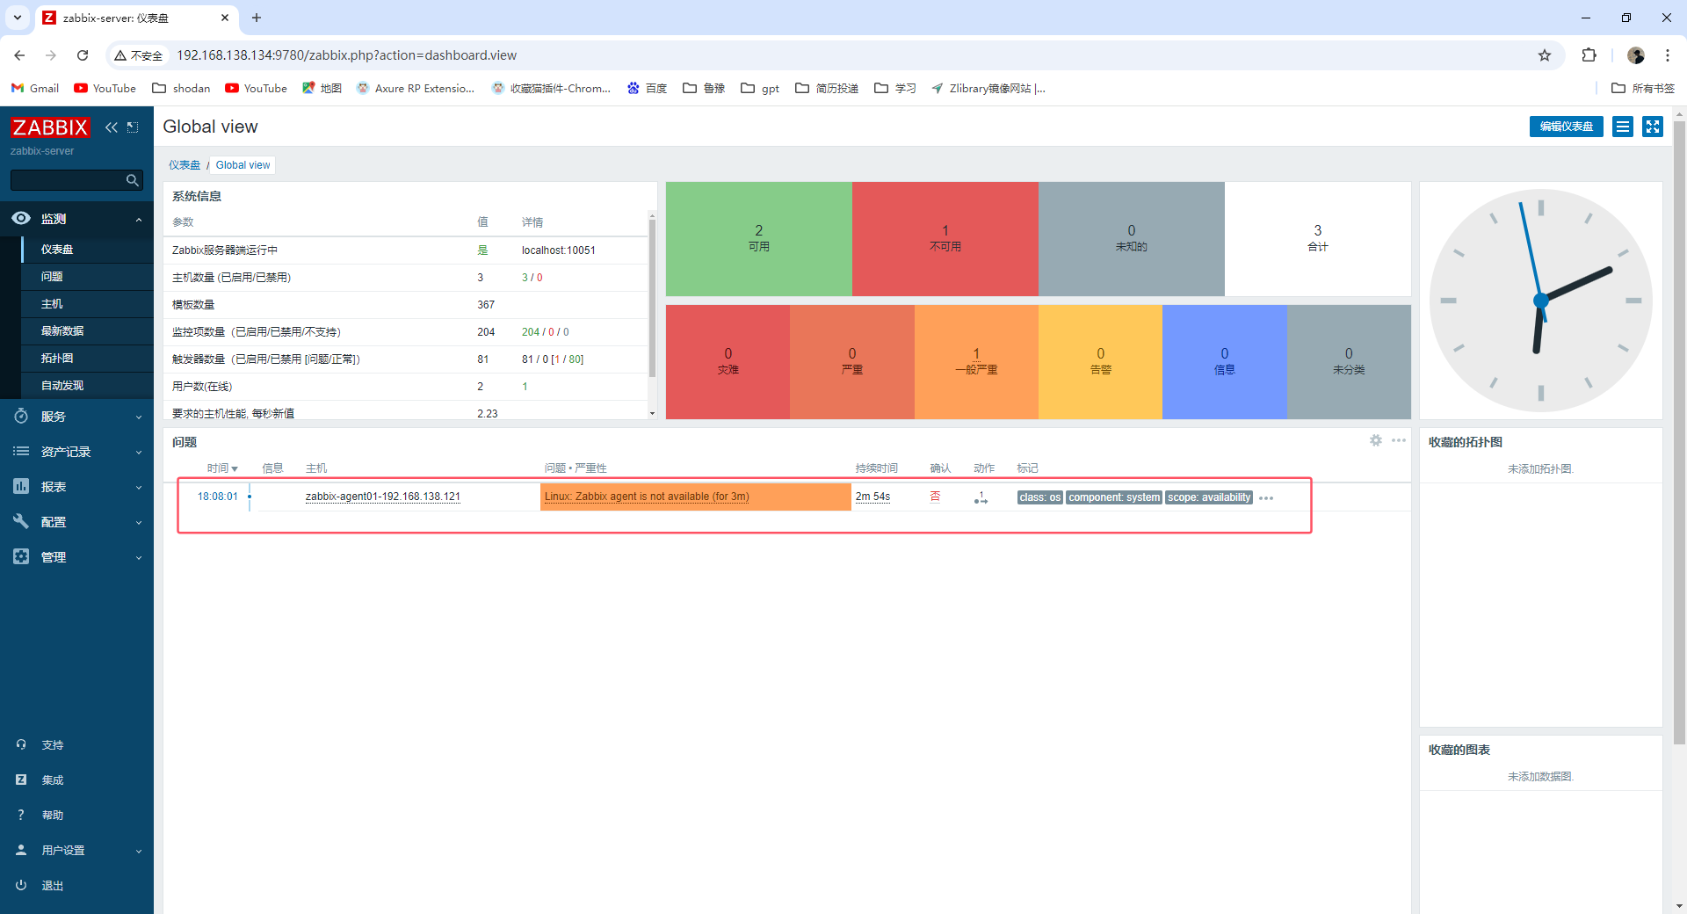This screenshot has width=1687, height=914.
Task: Open the browser extensions puzzle icon
Action: click(x=1589, y=55)
